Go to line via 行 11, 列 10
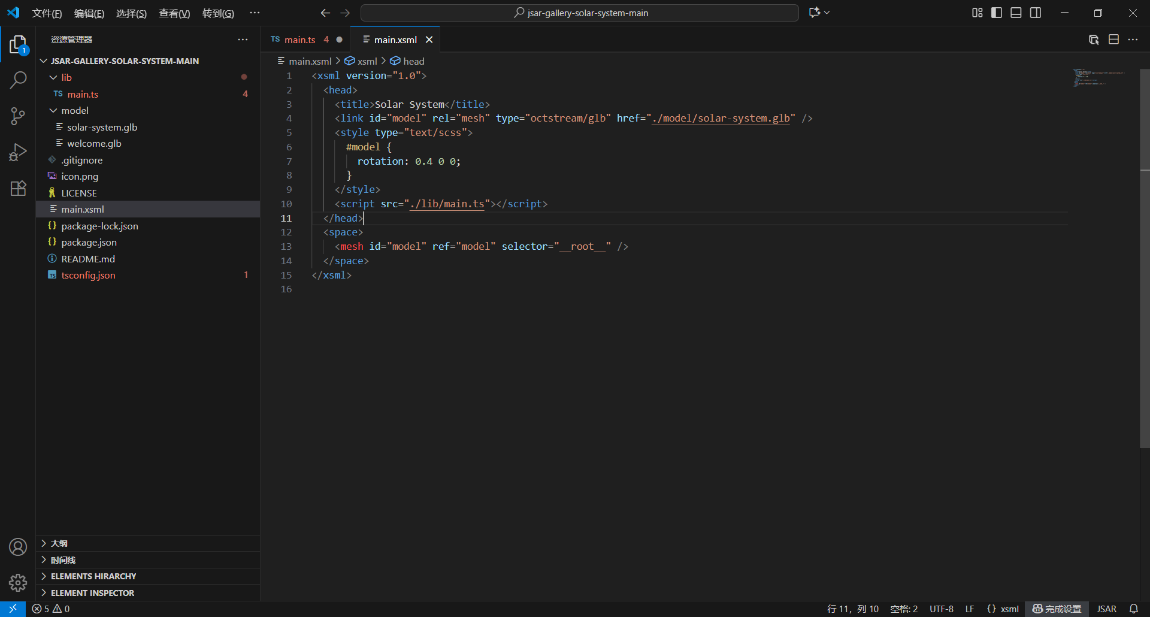 [x=853, y=609]
